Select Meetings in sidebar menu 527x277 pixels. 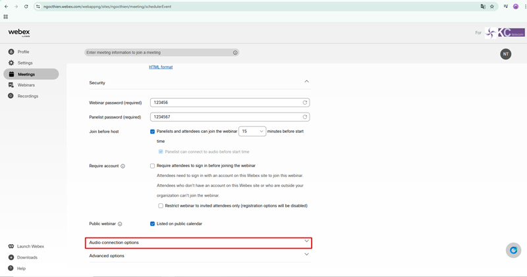coord(26,74)
